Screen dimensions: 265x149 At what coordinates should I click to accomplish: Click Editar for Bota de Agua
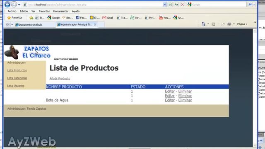[170, 100]
